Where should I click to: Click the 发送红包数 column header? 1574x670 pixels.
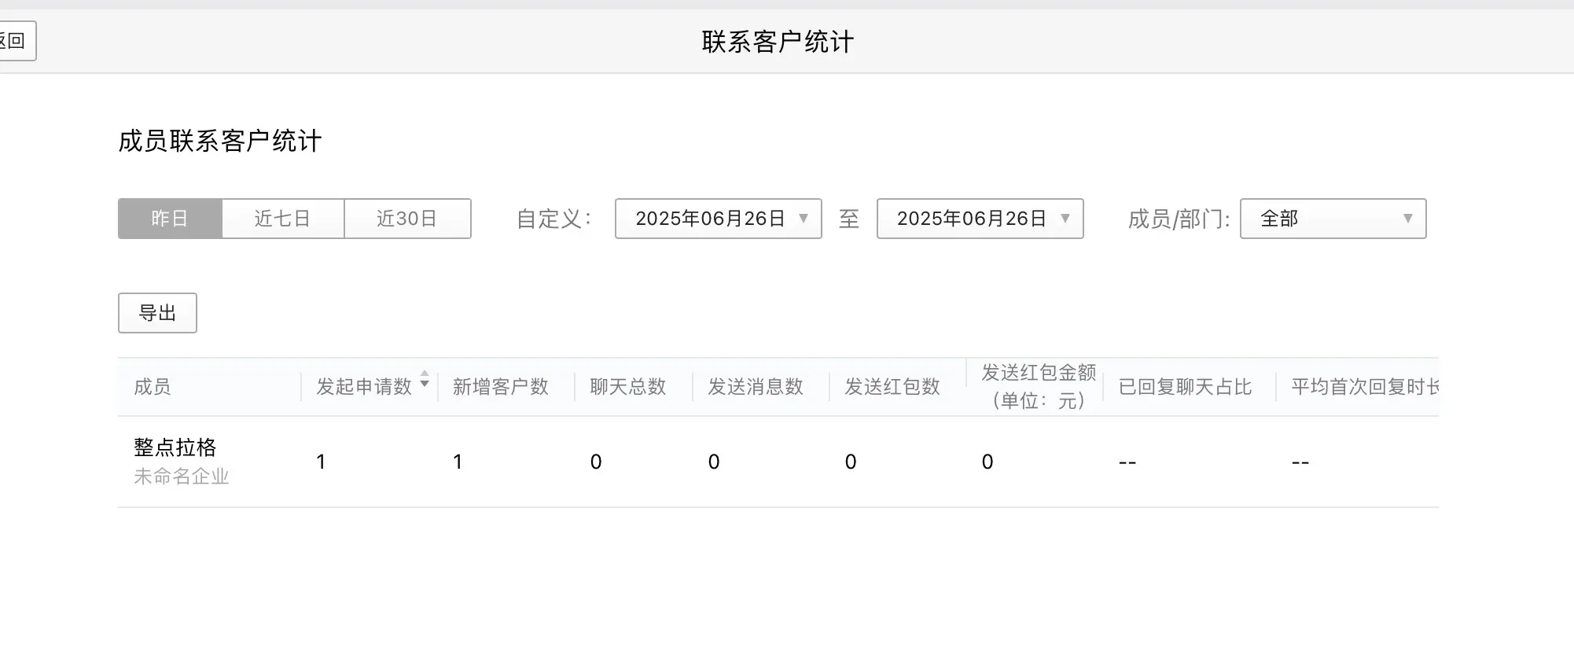coord(892,387)
